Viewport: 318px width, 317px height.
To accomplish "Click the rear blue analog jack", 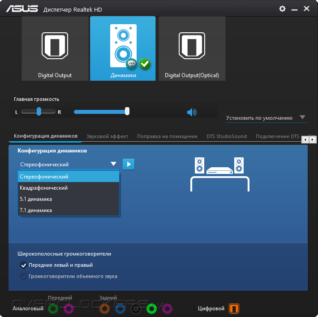I will 120,308.
